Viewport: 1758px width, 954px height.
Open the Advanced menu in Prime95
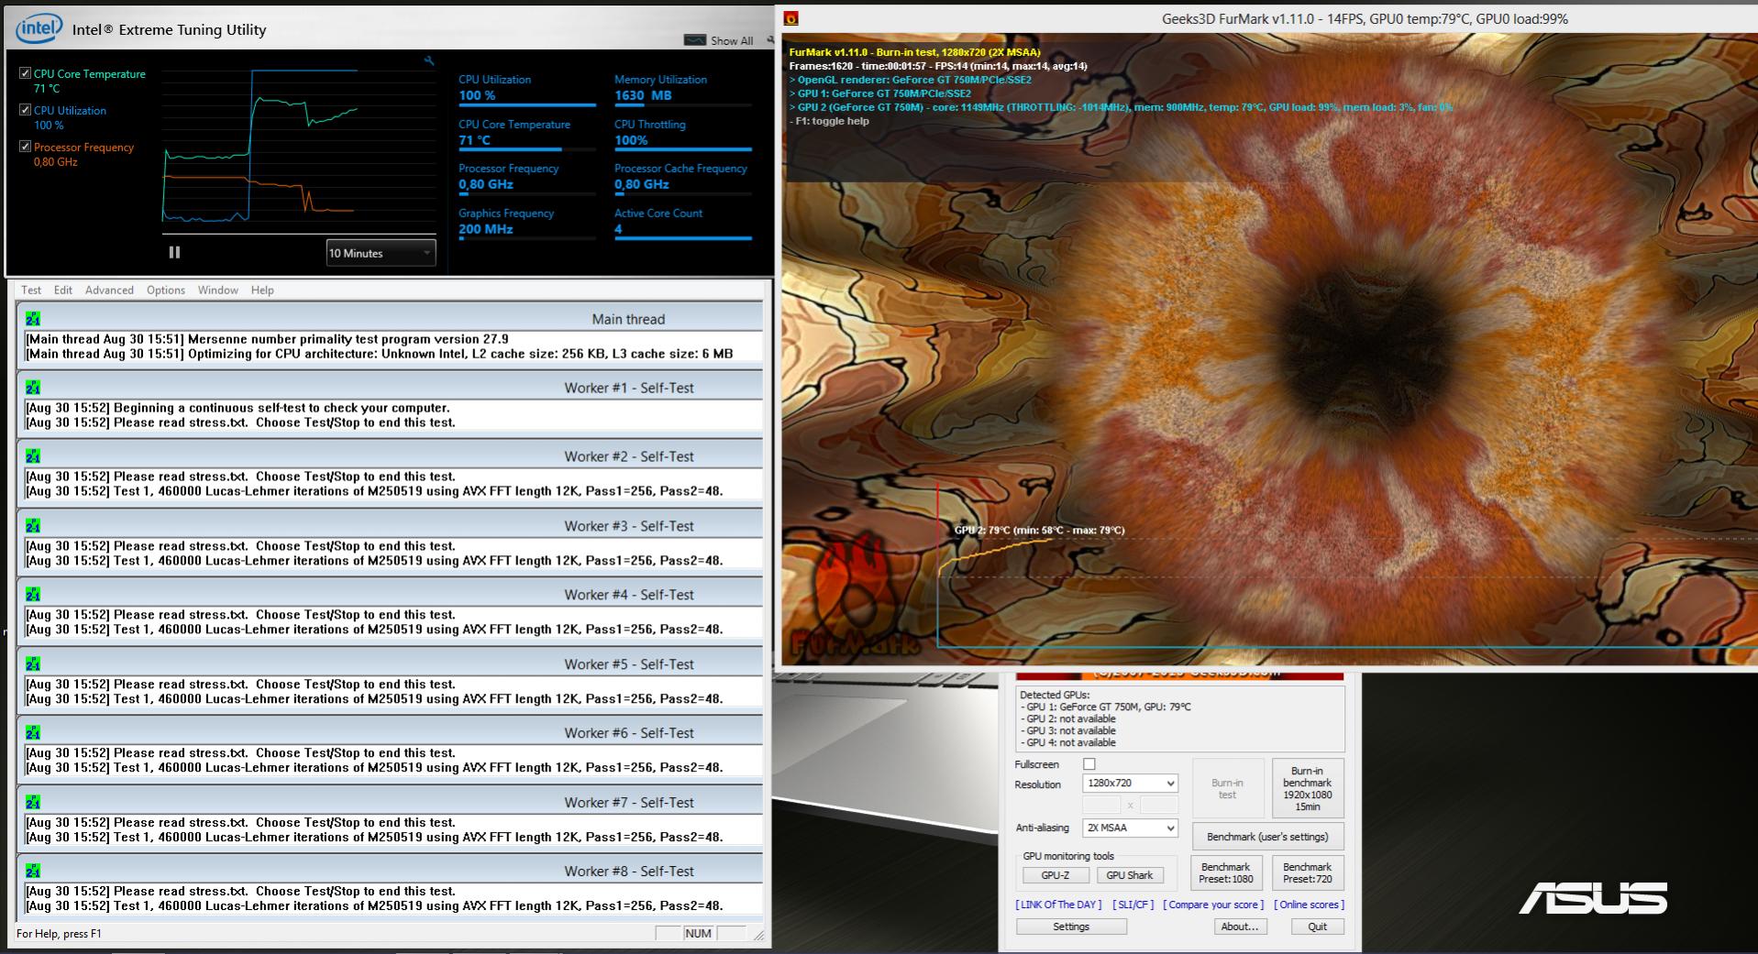pyautogui.click(x=109, y=290)
